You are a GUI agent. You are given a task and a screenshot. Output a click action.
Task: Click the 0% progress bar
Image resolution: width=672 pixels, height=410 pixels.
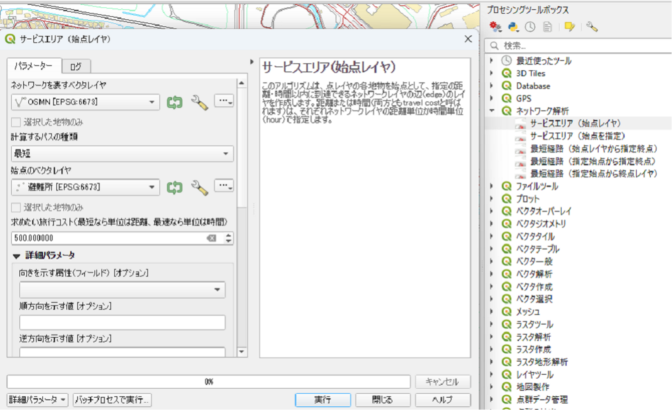pyautogui.click(x=209, y=381)
